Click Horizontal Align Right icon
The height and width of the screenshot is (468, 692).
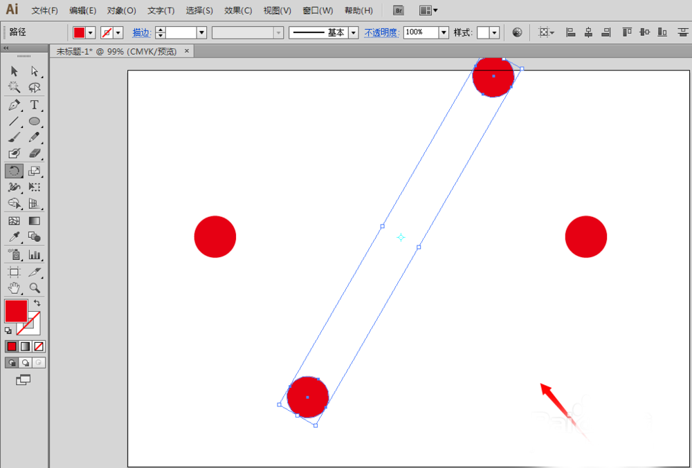(606, 32)
